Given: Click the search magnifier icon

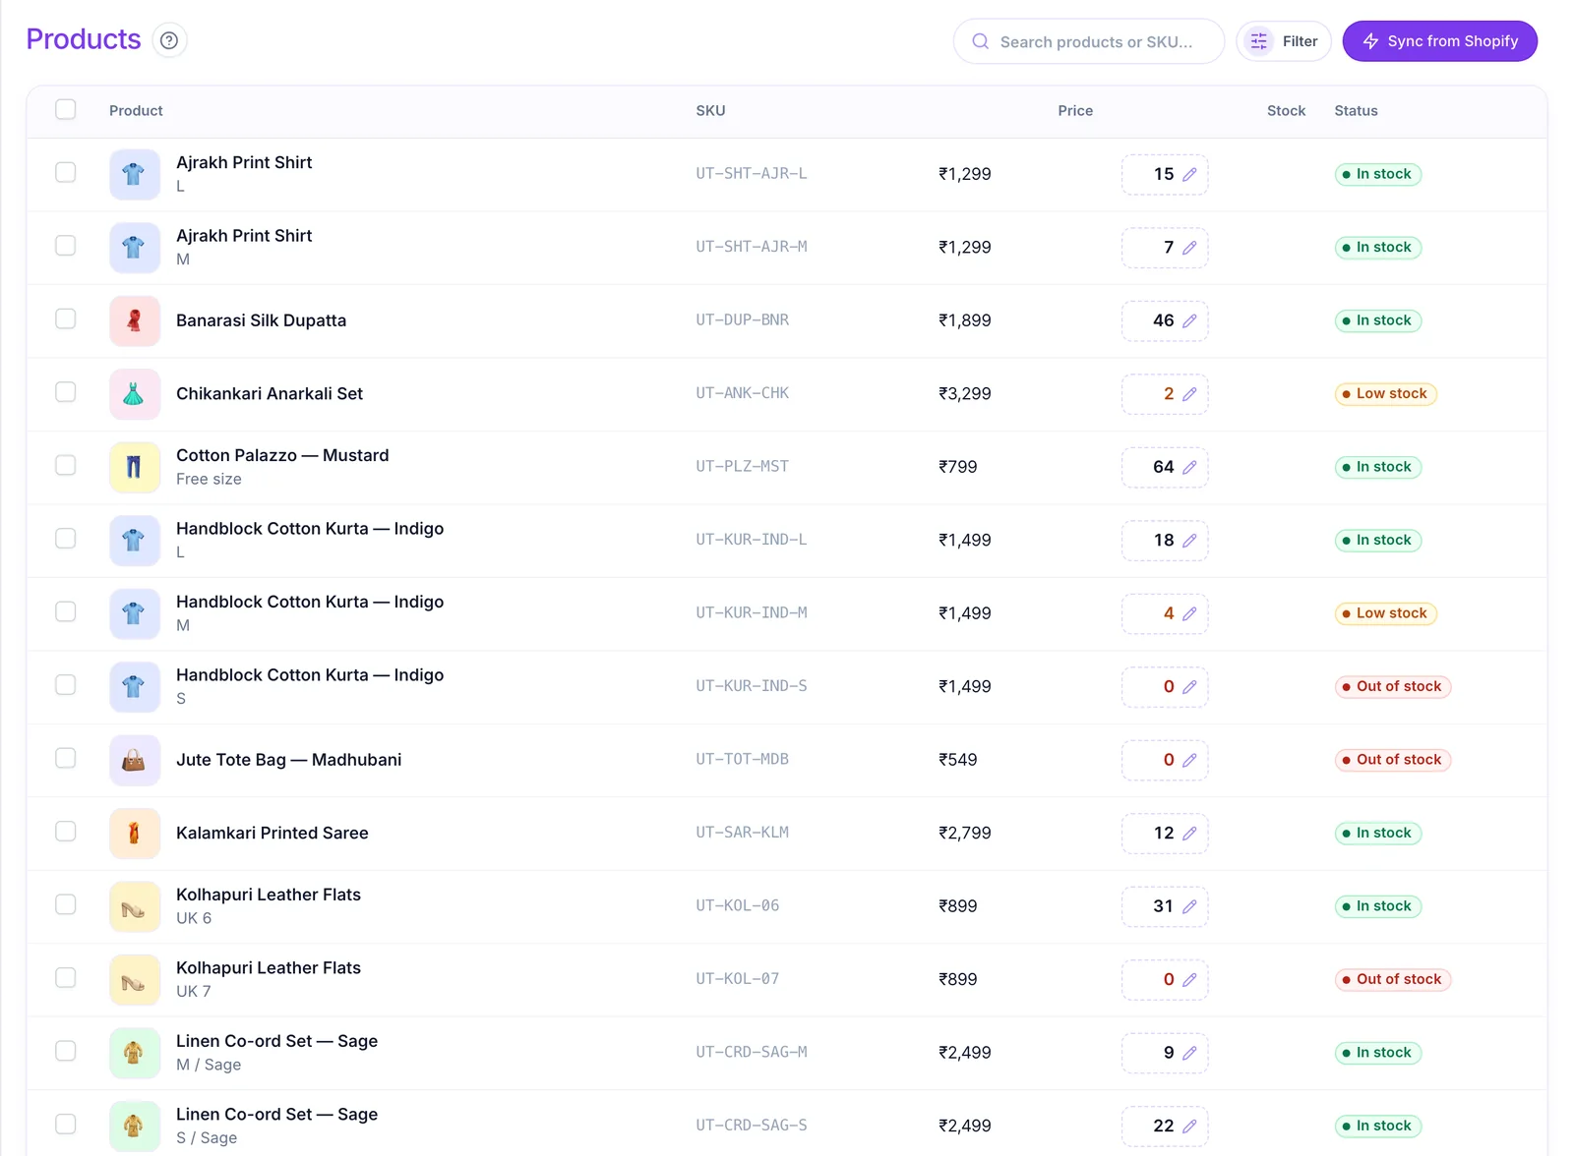Looking at the screenshot, I should pos(980,41).
